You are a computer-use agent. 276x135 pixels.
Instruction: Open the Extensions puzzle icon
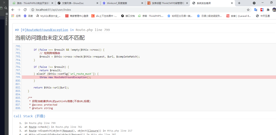268,10
